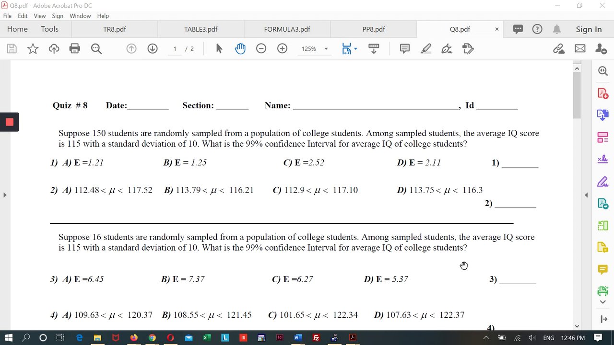Open Help question mark icon
Image resolution: width=614 pixels, height=345 pixels.
pos(537,29)
